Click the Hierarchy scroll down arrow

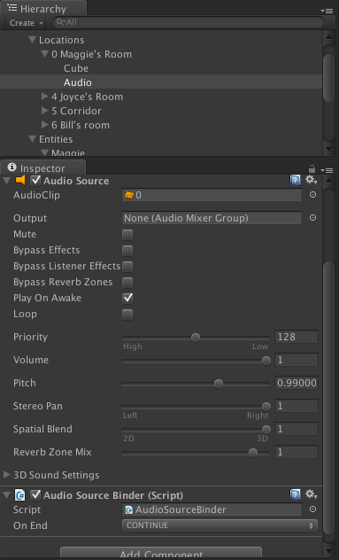tap(328, 149)
